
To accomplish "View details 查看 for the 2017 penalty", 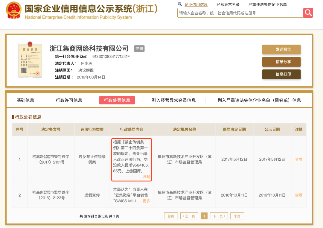I will (298, 159).
